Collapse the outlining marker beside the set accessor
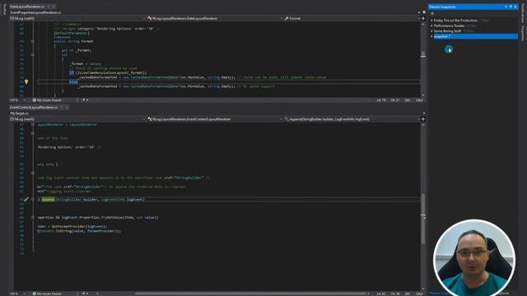The image size is (527, 296). coord(33,55)
